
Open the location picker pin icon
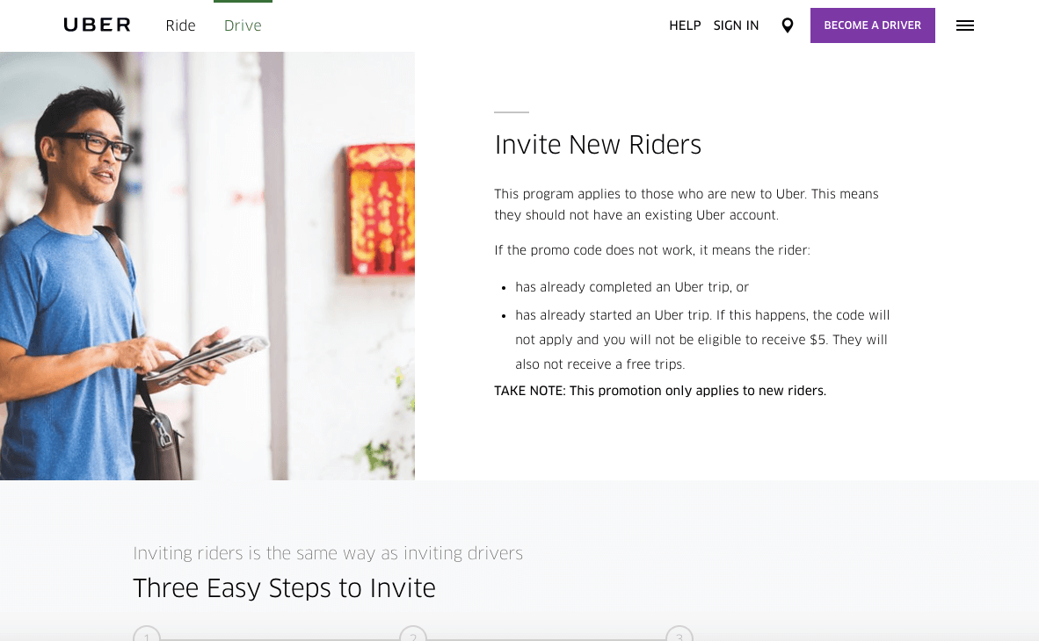(x=787, y=25)
